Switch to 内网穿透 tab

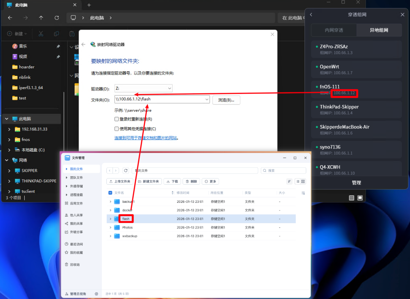coord(334,30)
